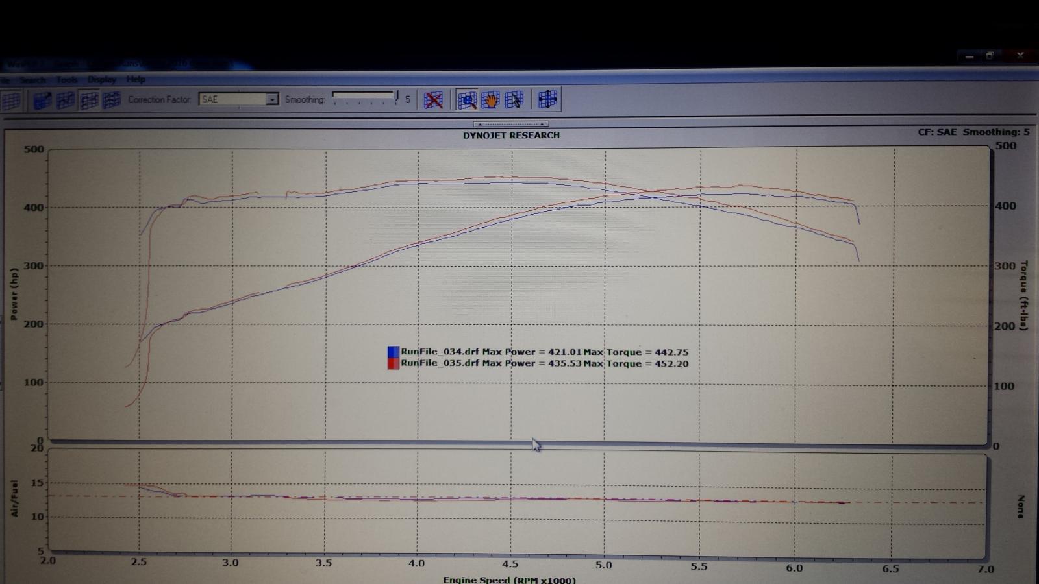Click the None label beside the lower graph
This screenshot has height=584, width=1039.
[x=1021, y=506]
